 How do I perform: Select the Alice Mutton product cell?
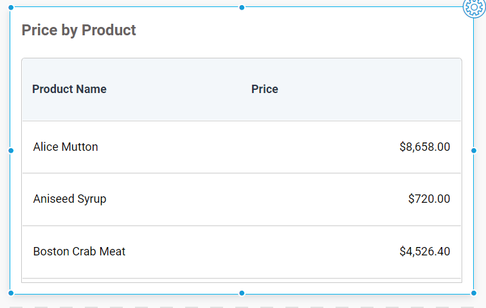(x=66, y=147)
